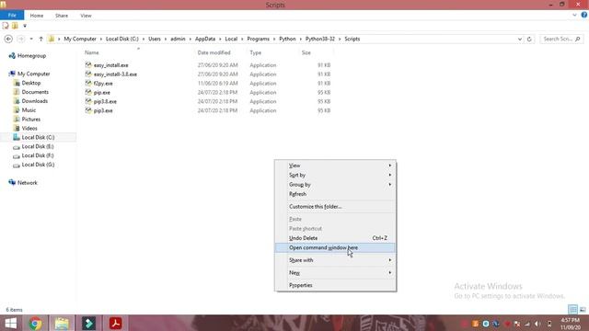The width and height of the screenshot is (589, 331).
Task: Expand the Share with submenu
Action: click(x=335, y=260)
